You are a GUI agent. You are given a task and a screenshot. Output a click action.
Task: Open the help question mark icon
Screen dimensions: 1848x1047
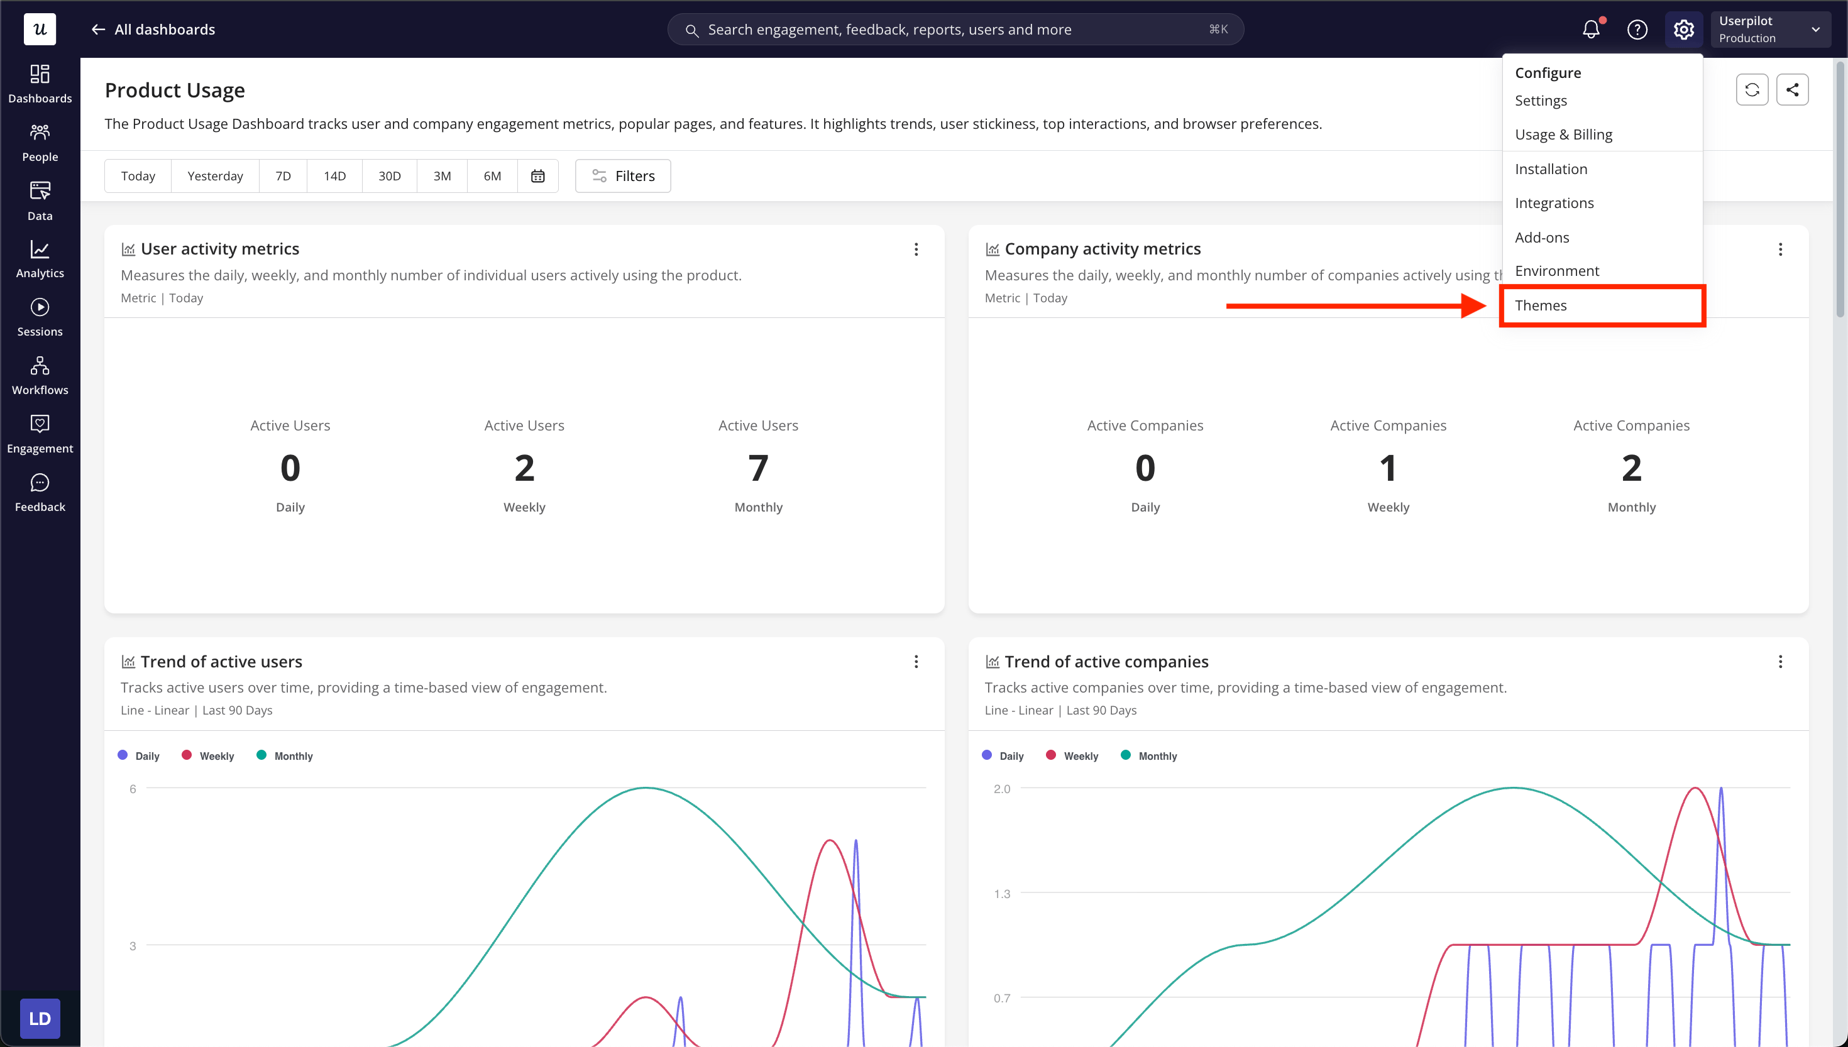click(1637, 30)
